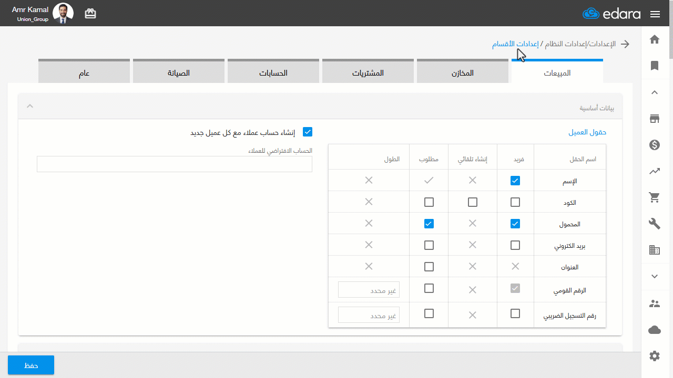This screenshot has width=673, height=378.
Task: Expand sidebar section with down chevron
Action: pyautogui.click(x=655, y=276)
